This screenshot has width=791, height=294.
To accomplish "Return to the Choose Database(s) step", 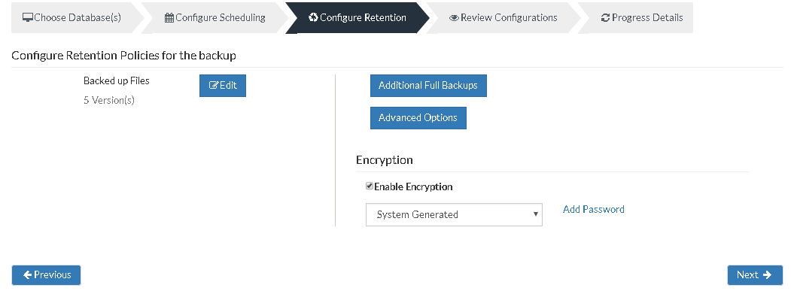I will tap(72, 17).
